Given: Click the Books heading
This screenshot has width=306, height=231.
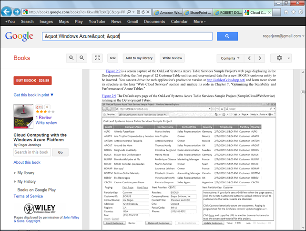Looking at the screenshot, I should [x=21, y=58].
